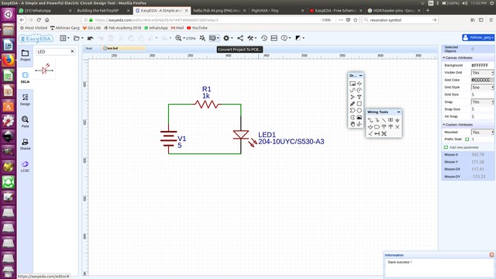Convert Project To PCB icon

click(x=214, y=38)
